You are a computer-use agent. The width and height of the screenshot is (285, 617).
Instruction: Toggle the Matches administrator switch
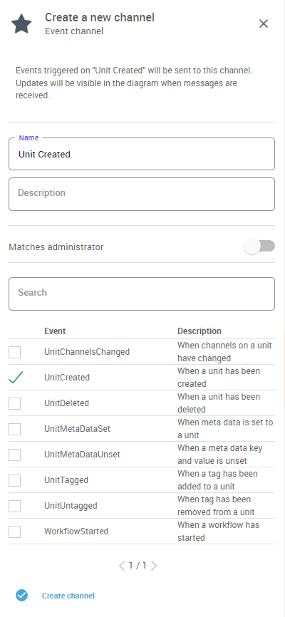[x=259, y=247]
